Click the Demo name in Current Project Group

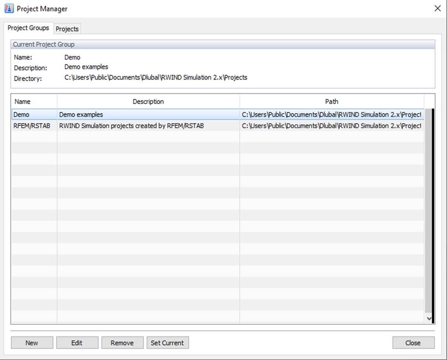[72, 57]
